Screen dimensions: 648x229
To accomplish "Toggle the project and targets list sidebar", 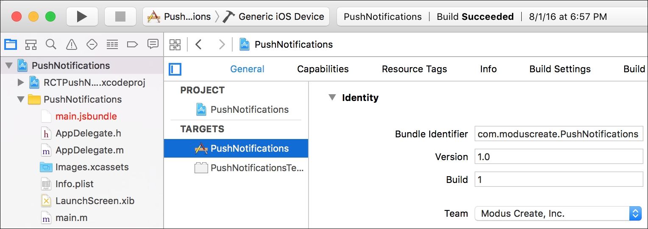I will [x=175, y=69].
